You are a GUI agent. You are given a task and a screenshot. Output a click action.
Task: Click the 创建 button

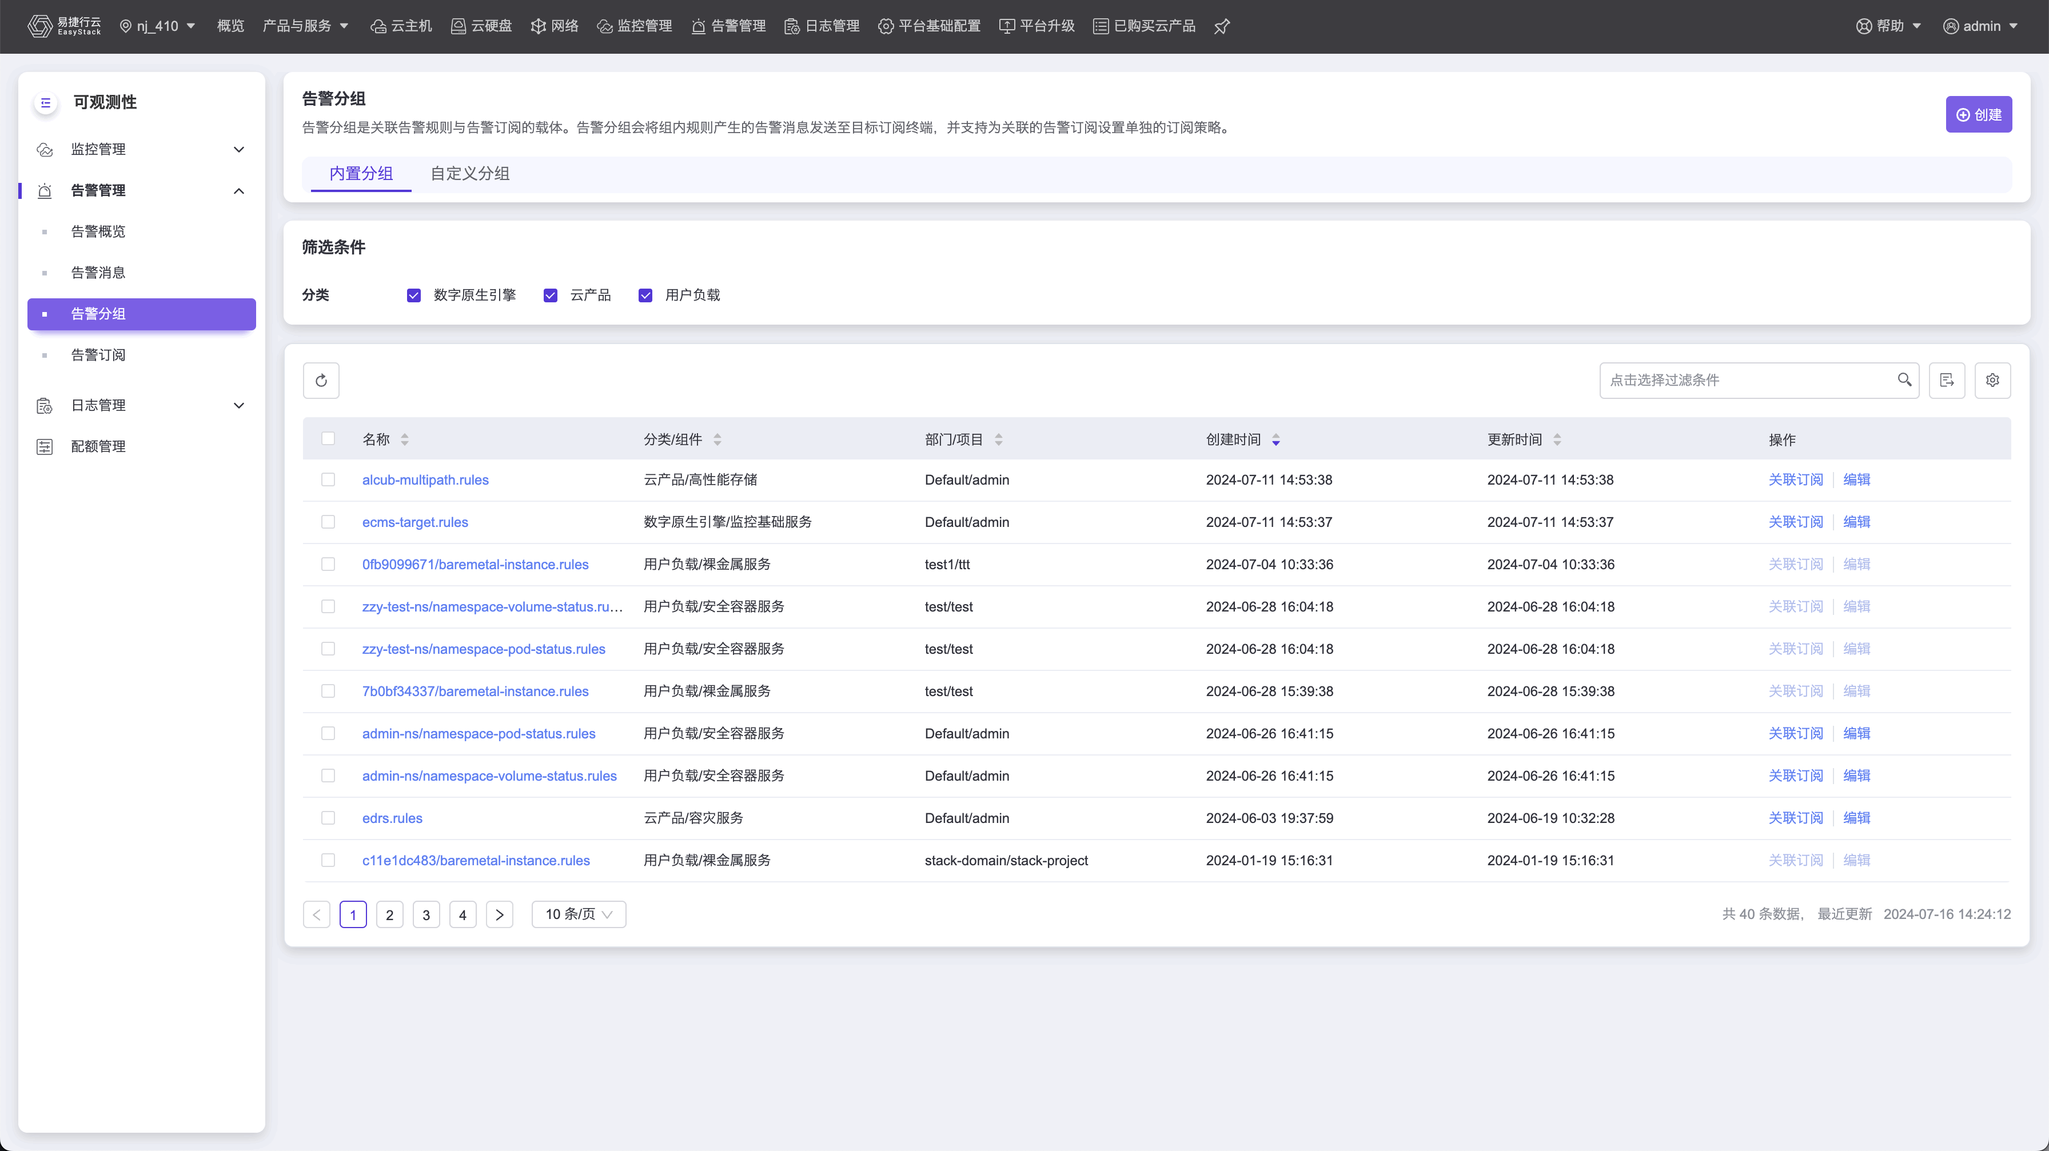(1978, 114)
